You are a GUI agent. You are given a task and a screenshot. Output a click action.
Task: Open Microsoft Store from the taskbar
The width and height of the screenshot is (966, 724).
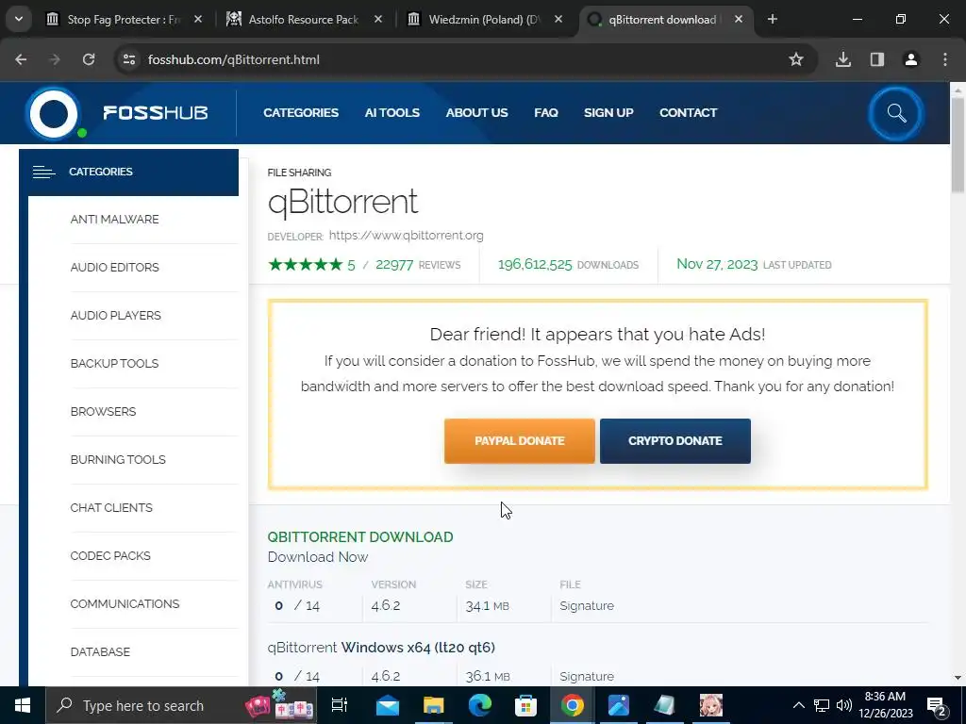click(525, 705)
